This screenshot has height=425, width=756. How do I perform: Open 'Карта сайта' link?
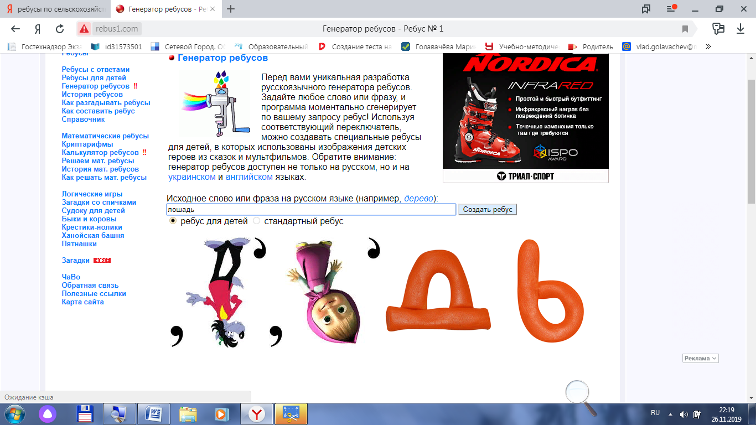(x=83, y=302)
